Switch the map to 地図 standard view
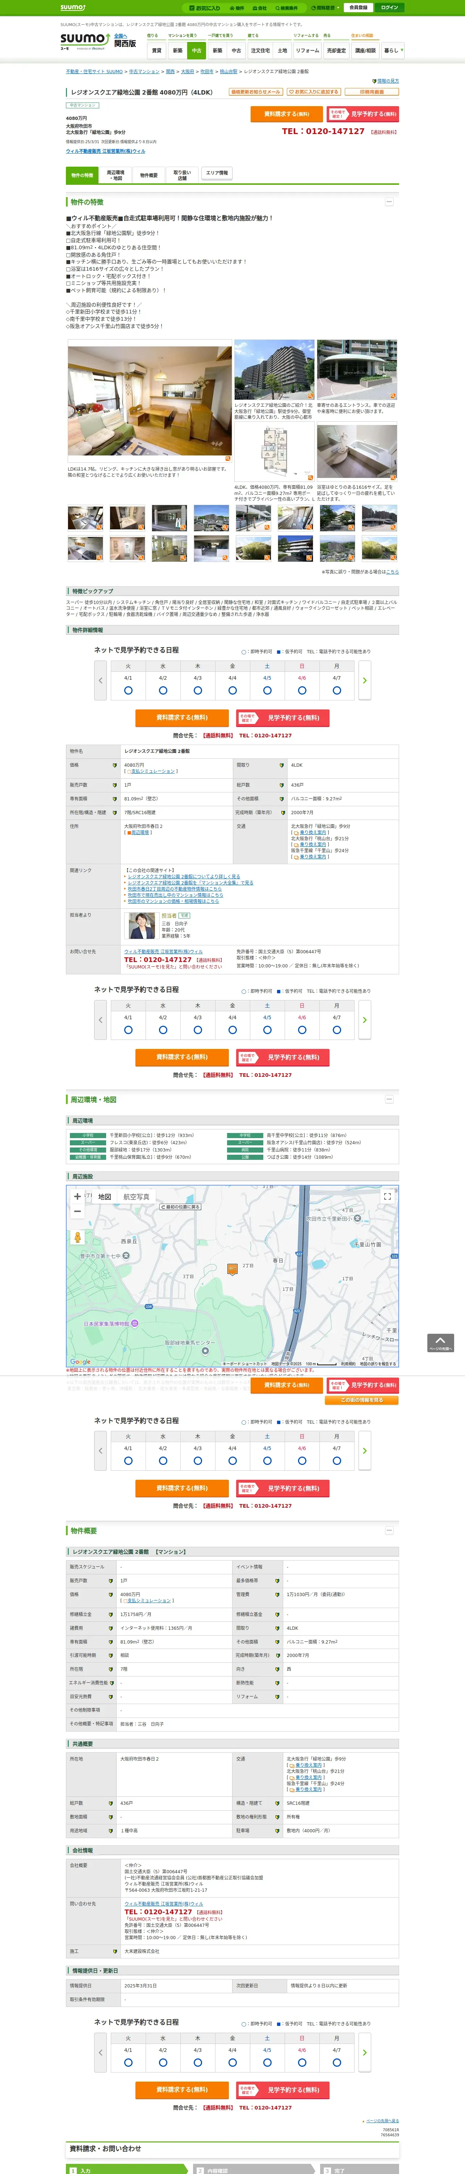The width and height of the screenshot is (465, 2174). (x=105, y=1197)
